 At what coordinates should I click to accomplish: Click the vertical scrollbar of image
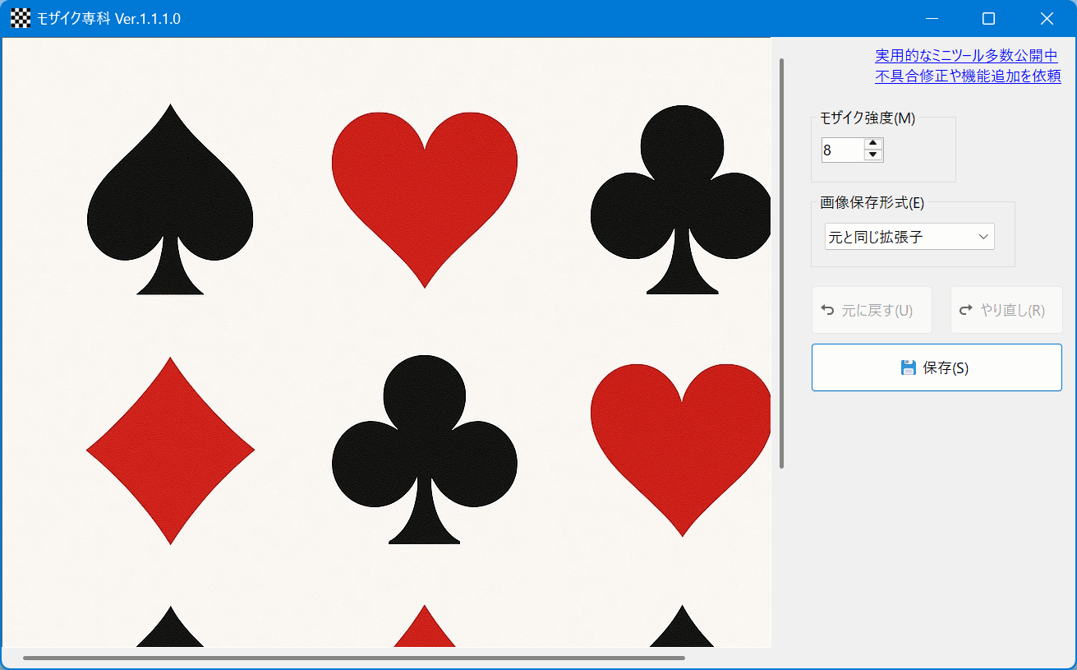pos(781,263)
